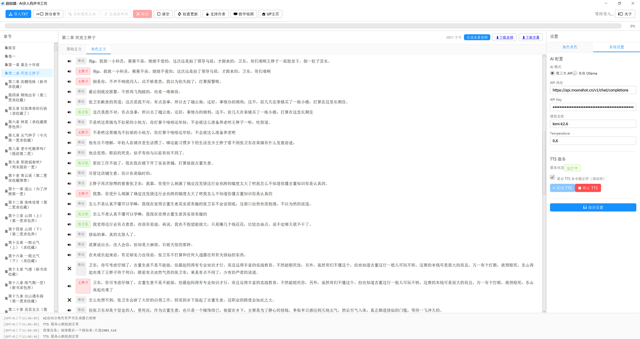Click the 保存设置 save button

[x=593, y=207]
